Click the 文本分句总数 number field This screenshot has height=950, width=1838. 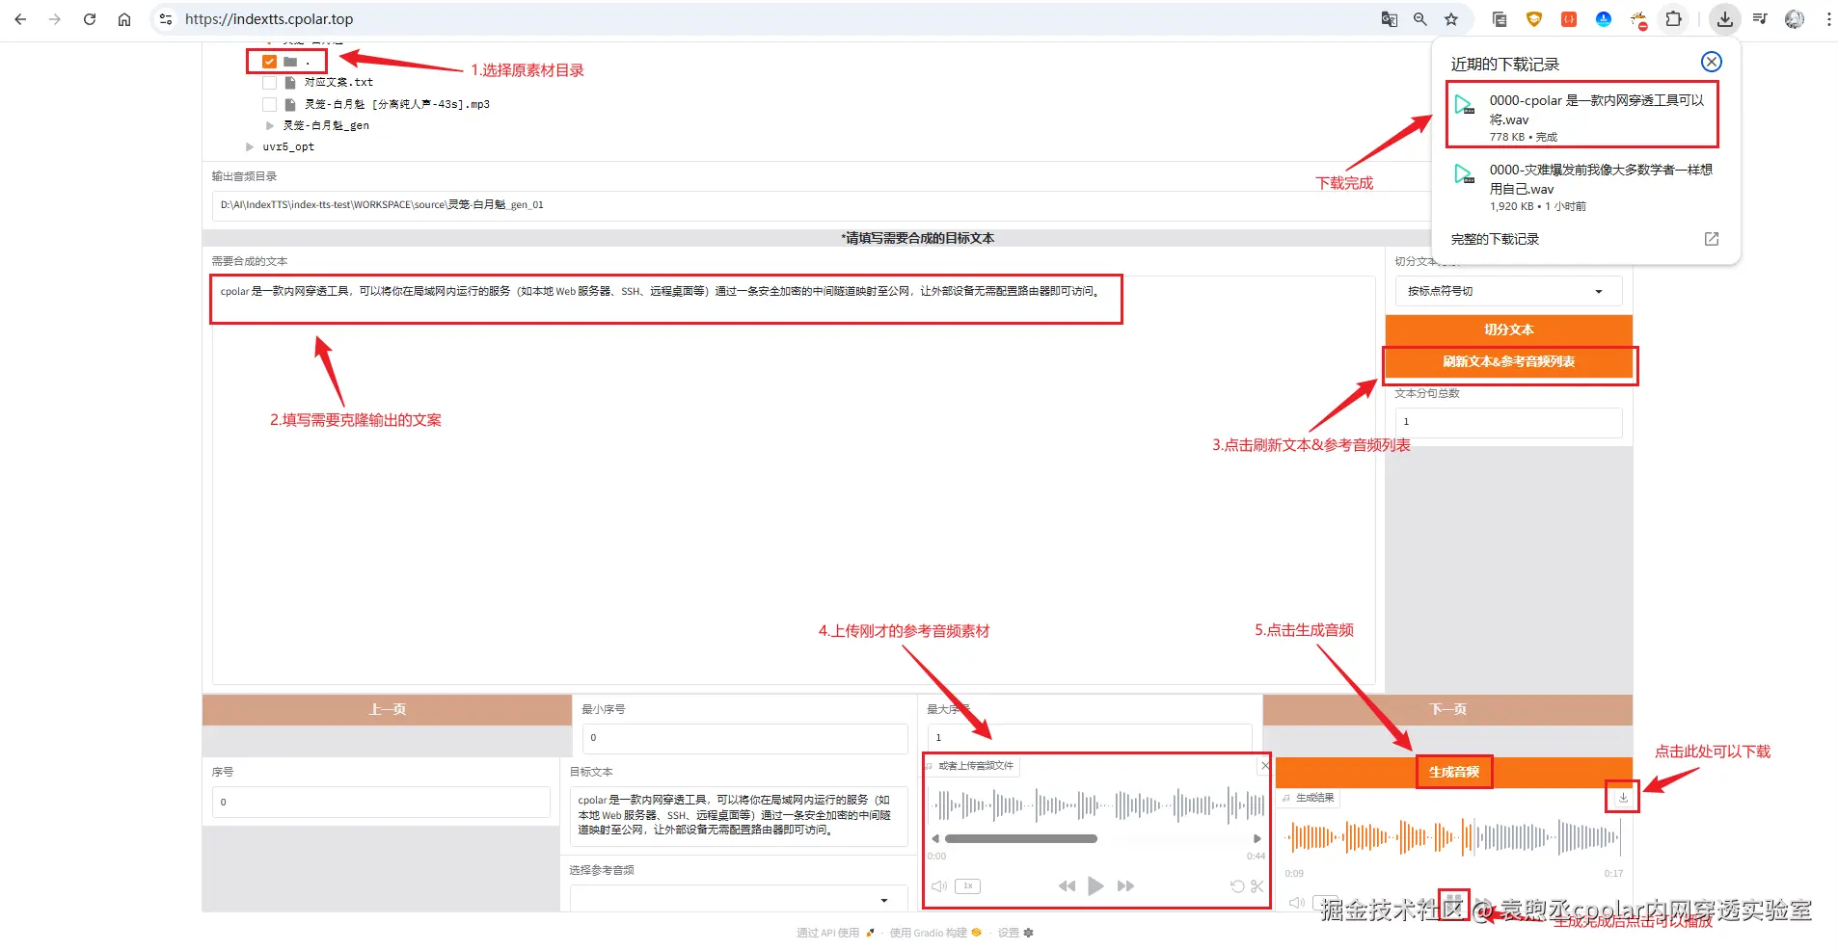pyautogui.click(x=1508, y=422)
